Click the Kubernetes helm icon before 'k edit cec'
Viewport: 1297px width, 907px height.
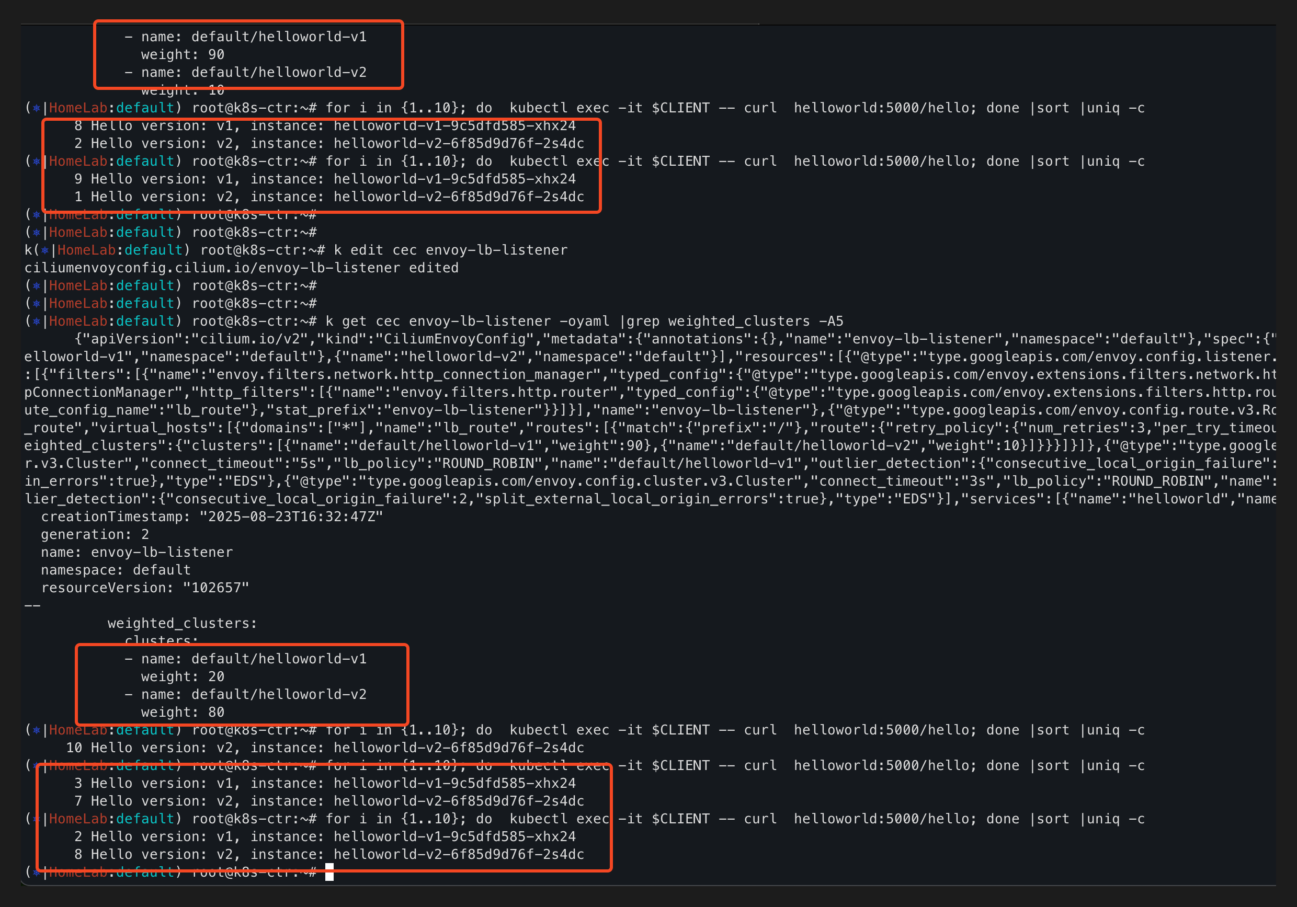click(44, 250)
